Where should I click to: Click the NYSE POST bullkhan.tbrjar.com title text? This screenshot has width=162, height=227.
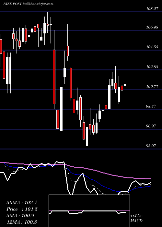coord(28,4)
